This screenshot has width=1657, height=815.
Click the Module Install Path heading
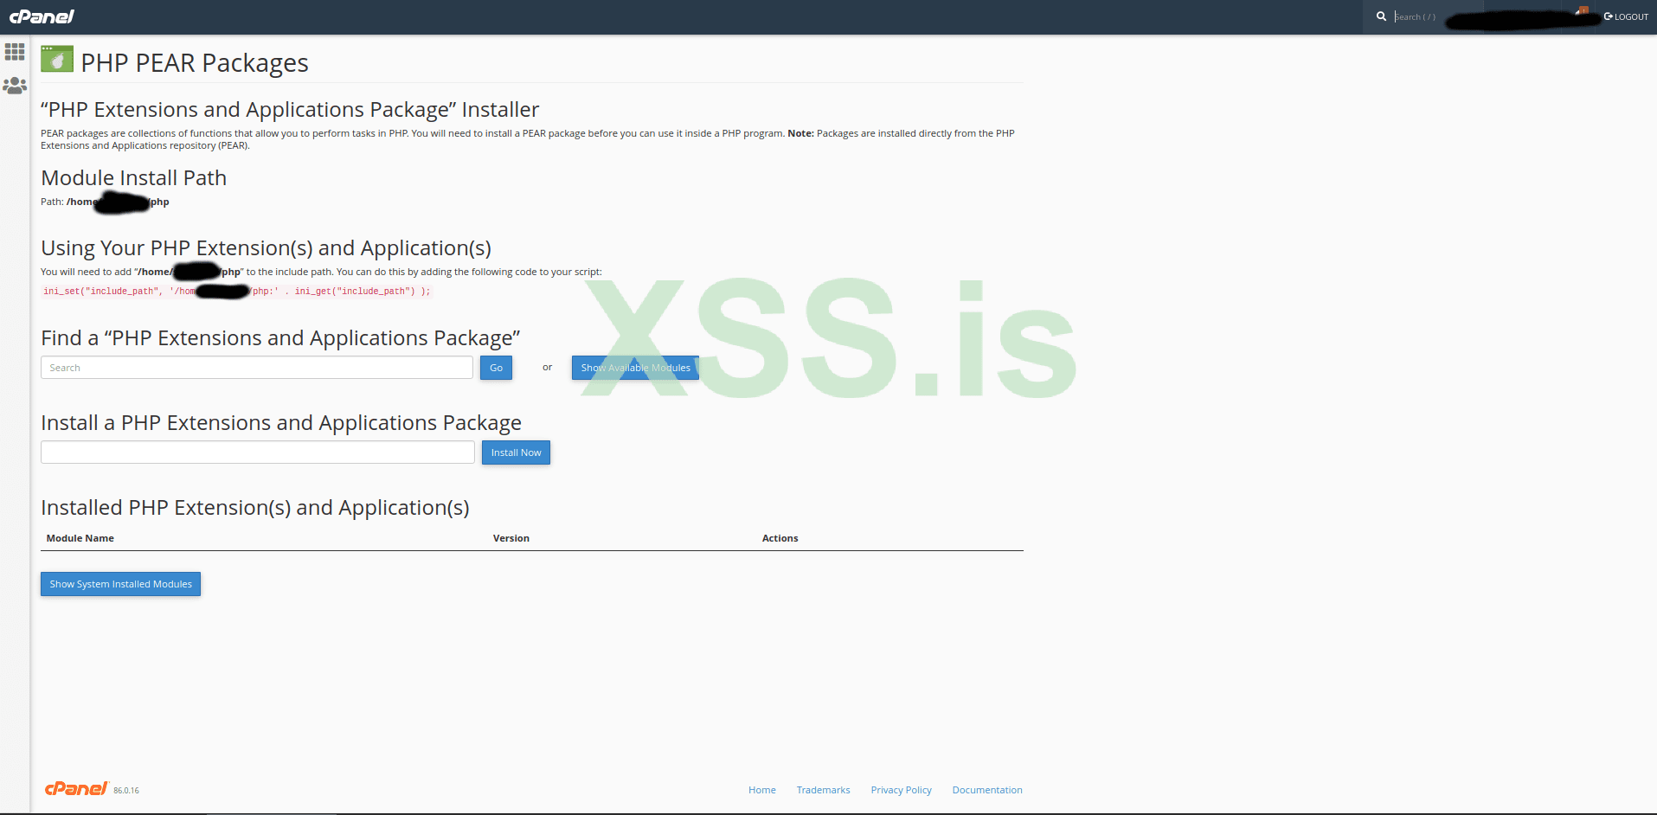[134, 178]
